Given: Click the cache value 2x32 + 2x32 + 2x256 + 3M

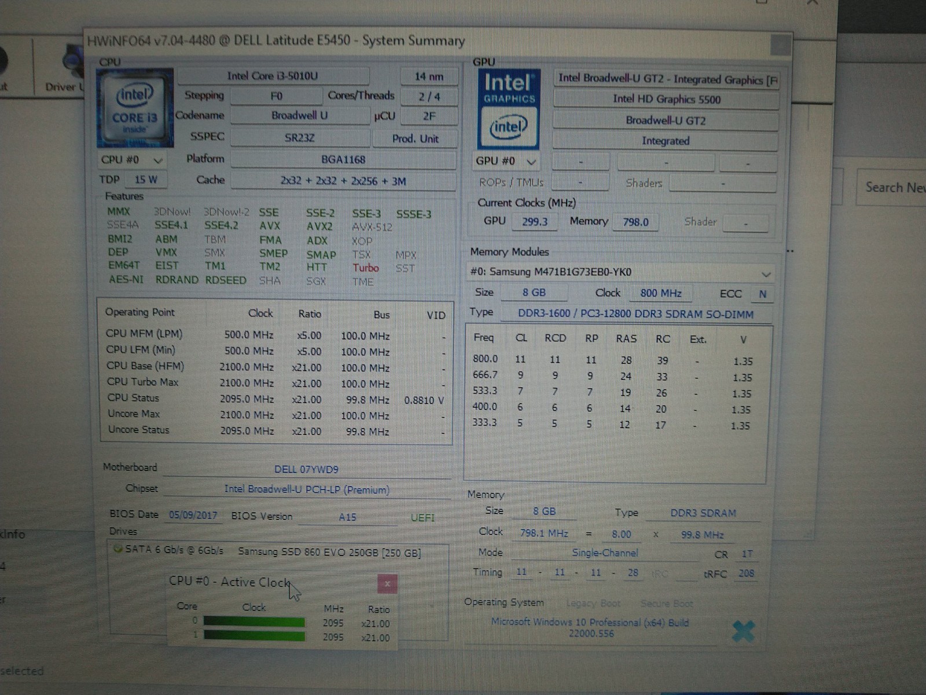Looking at the screenshot, I should click(343, 181).
